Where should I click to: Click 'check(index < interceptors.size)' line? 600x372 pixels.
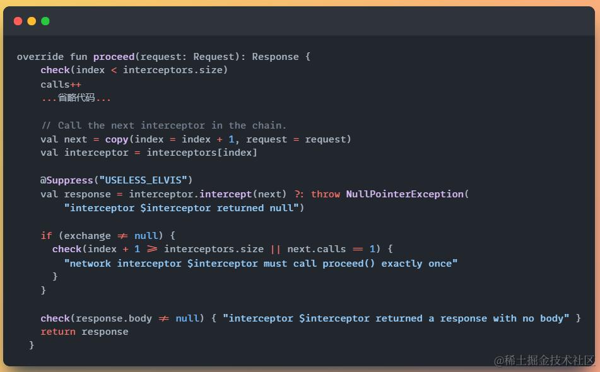[134, 70]
